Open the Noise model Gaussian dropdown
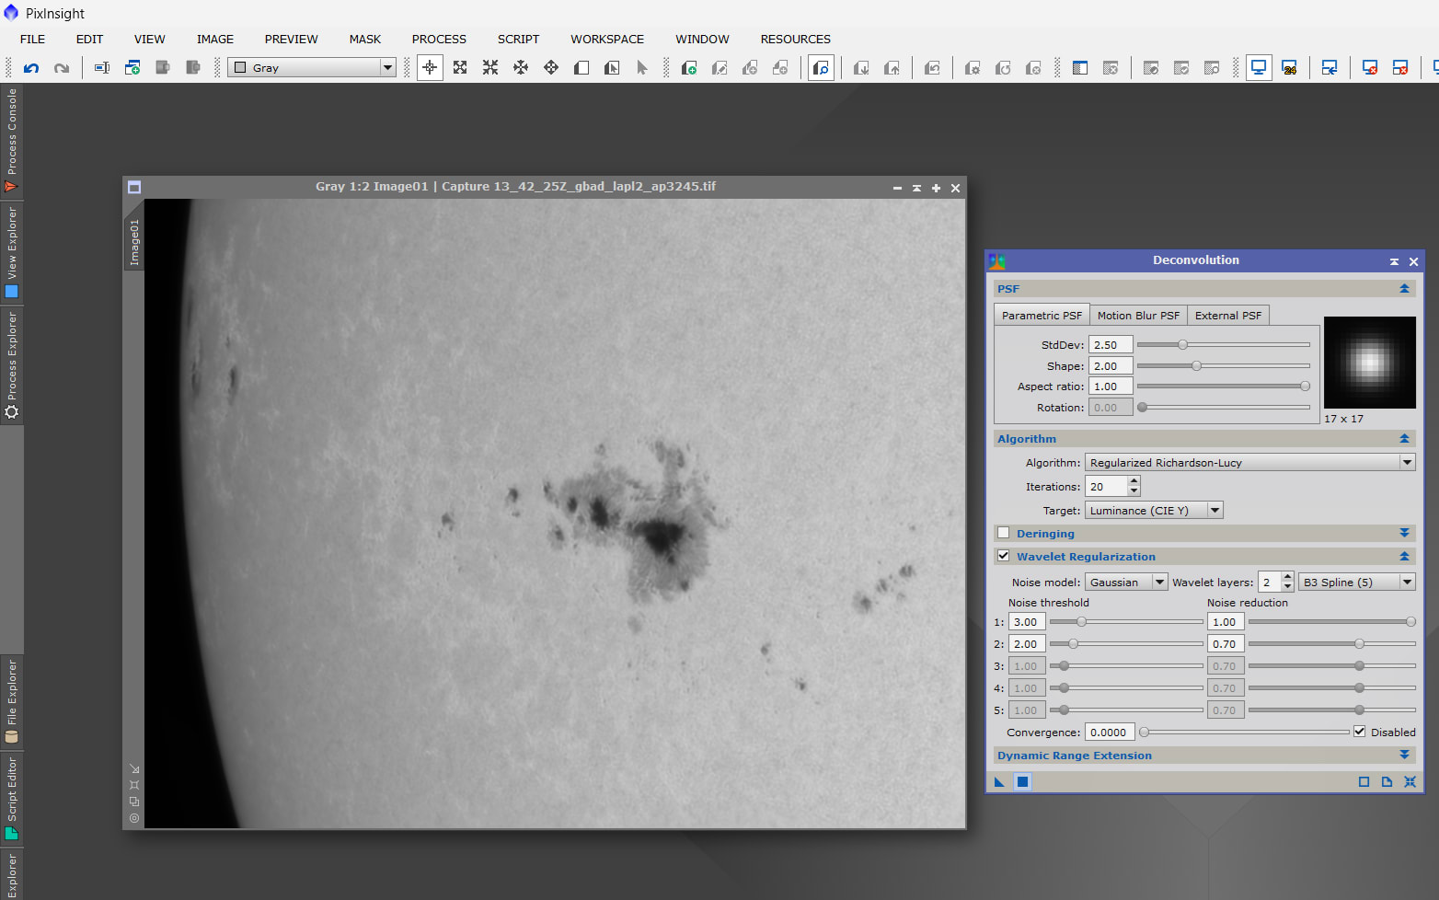 1127,582
